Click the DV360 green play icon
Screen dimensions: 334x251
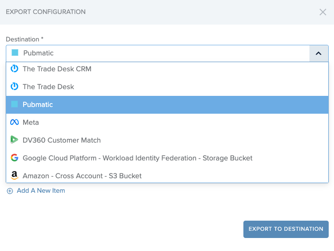14,140
